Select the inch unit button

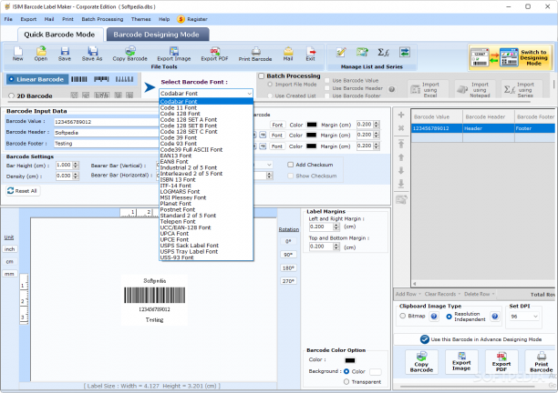click(10, 249)
